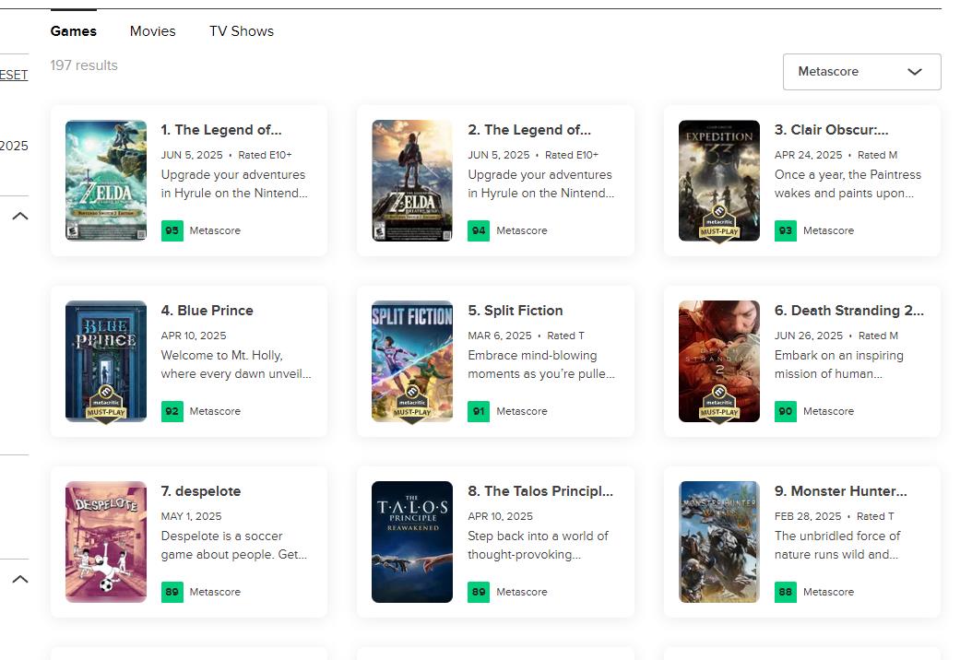Screen dimensions: 972x660
Task: Click the Reset filters link
Action: pyautogui.click(x=14, y=75)
